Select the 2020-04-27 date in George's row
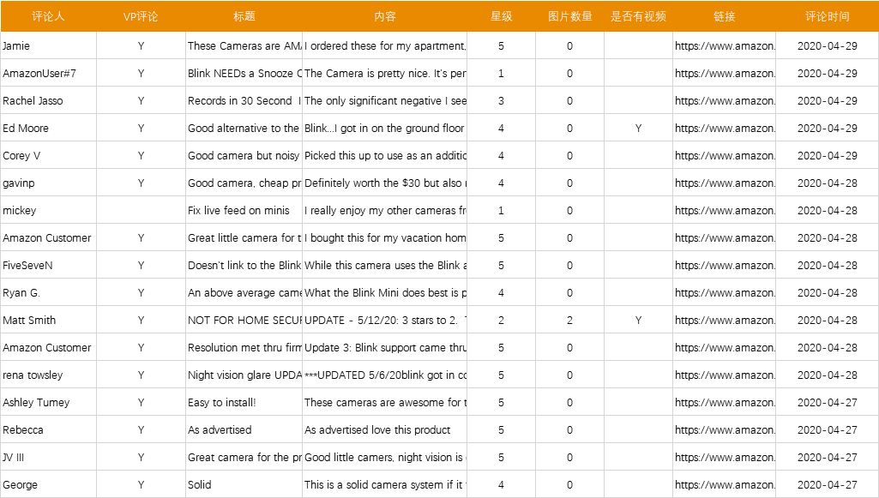 pyautogui.click(x=827, y=485)
